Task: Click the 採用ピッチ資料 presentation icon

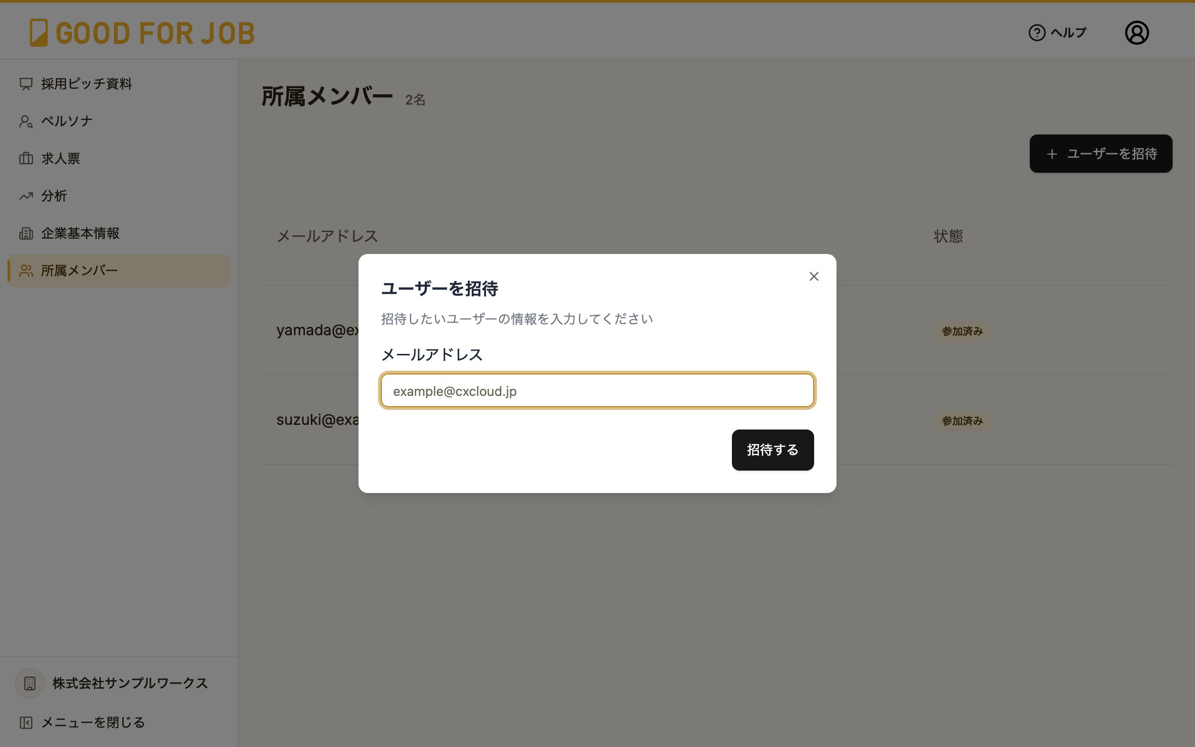Action: pos(26,84)
